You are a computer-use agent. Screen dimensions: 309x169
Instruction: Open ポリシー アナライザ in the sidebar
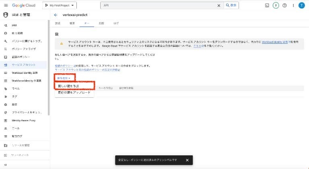pyautogui.click(x=24, y=49)
